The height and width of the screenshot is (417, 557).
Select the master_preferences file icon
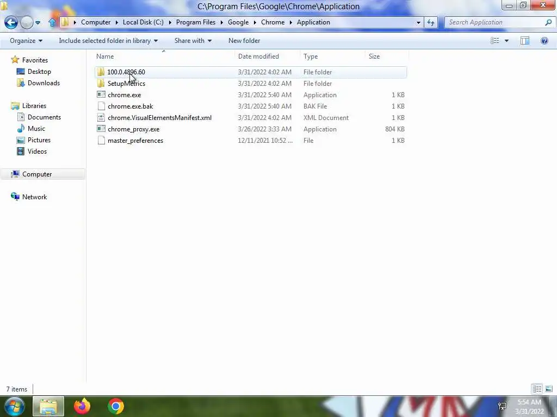tap(101, 141)
